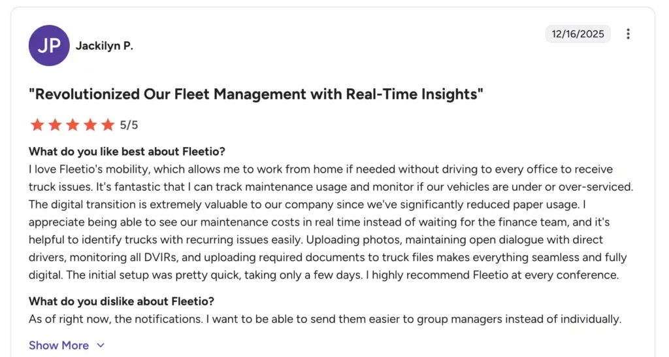Image resolution: width=669 pixels, height=357 pixels.
Task: Click the fifth rating star
Action: click(107, 125)
